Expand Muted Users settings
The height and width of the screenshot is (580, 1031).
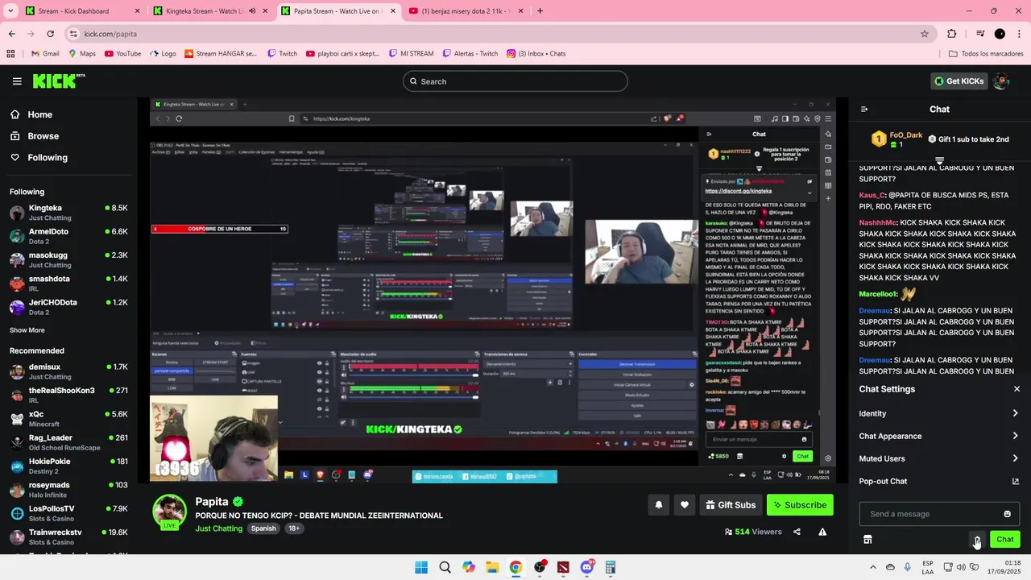click(x=939, y=458)
